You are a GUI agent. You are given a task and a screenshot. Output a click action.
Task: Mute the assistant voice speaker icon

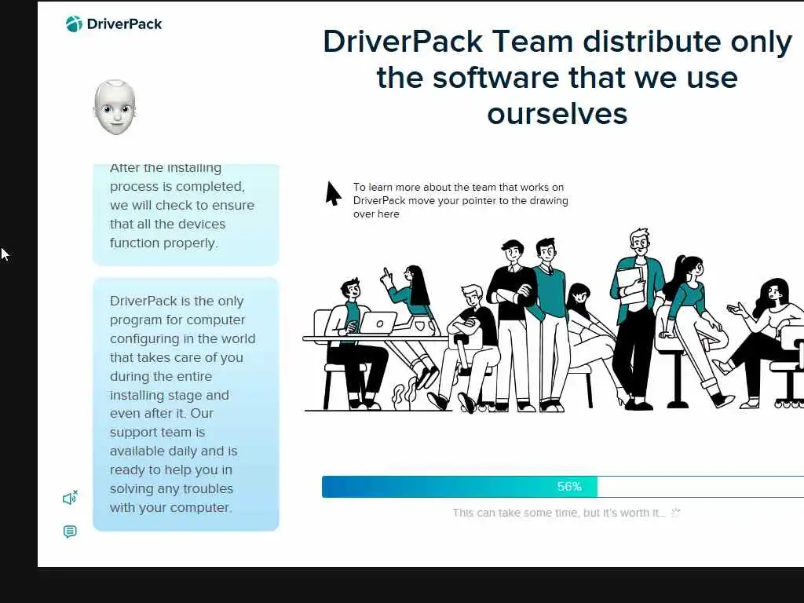click(70, 497)
